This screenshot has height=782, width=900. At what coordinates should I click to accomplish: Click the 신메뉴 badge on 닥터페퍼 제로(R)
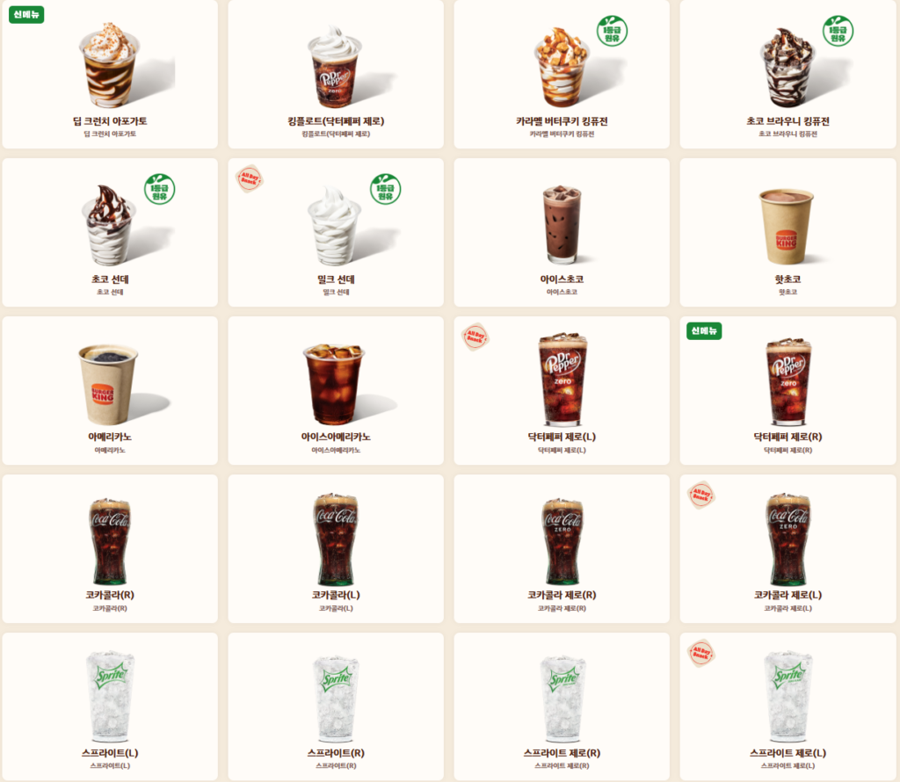tap(704, 330)
